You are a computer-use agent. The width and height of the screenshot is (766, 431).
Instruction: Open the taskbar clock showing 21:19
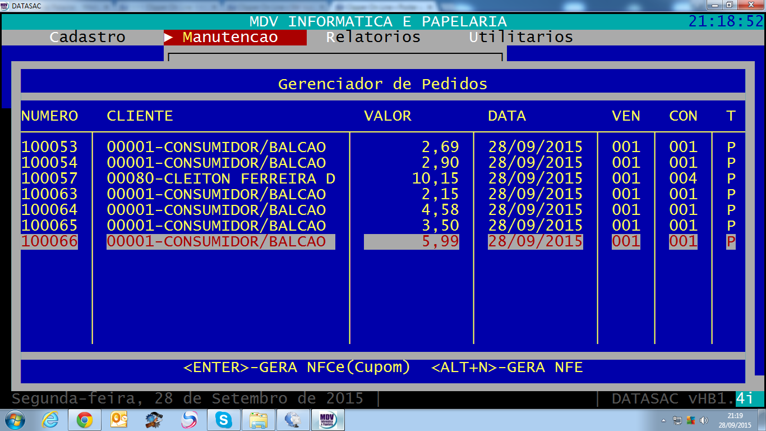pyautogui.click(x=735, y=420)
